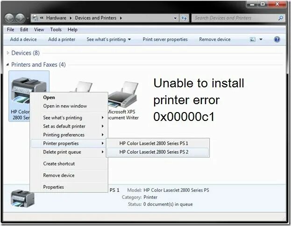Image resolution: width=291 pixels, height=226 pixels.
Task: Choose Set as default printer
Action: point(69,127)
